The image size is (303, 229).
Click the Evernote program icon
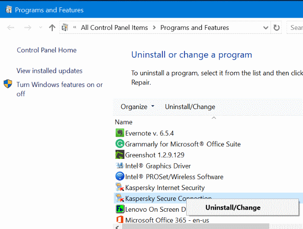tap(120, 133)
